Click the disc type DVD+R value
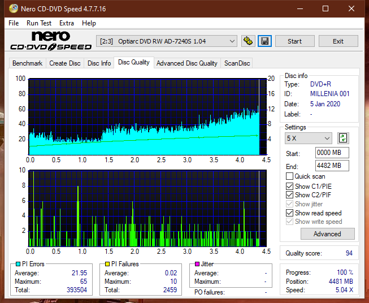 pyautogui.click(x=320, y=84)
